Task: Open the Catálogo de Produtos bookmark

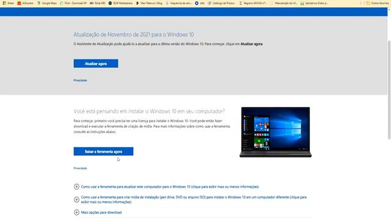Action: [222, 3]
